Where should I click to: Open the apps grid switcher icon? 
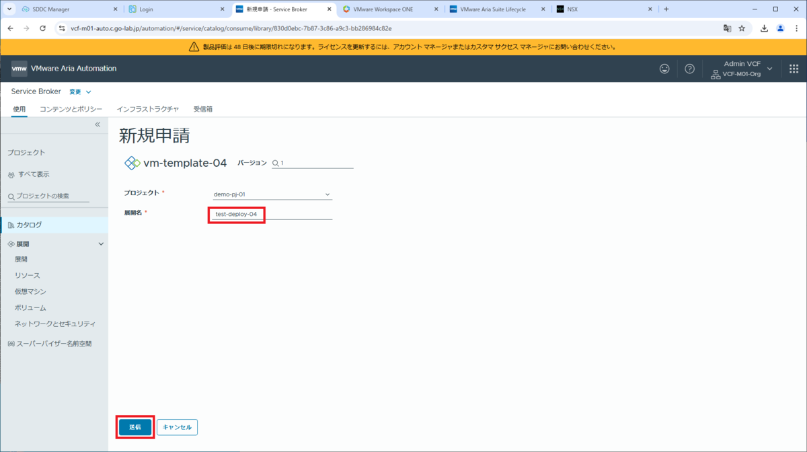point(794,69)
